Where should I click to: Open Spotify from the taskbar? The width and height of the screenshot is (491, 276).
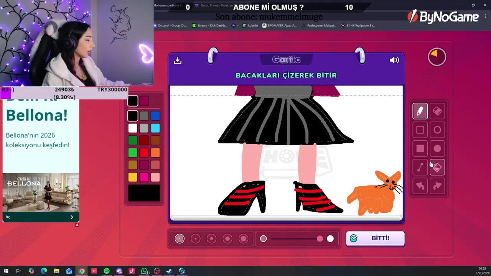click(x=107, y=271)
